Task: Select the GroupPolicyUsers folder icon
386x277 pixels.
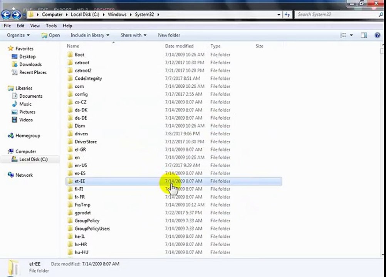Action: (70, 229)
